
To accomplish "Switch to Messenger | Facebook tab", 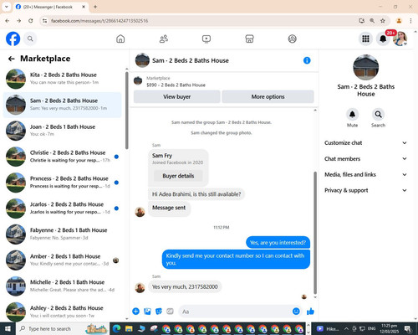I will click(51, 7).
